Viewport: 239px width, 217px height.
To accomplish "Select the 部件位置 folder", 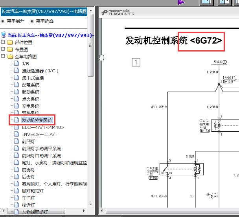I will pos(24,42).
